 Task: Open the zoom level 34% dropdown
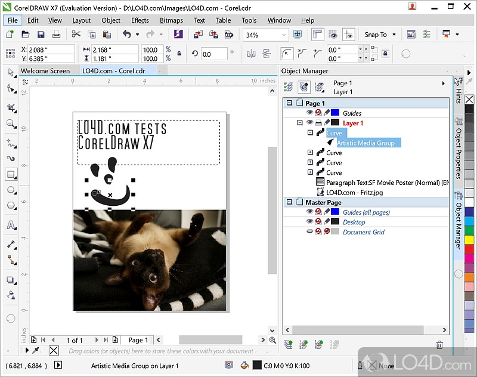coord(283,35)
